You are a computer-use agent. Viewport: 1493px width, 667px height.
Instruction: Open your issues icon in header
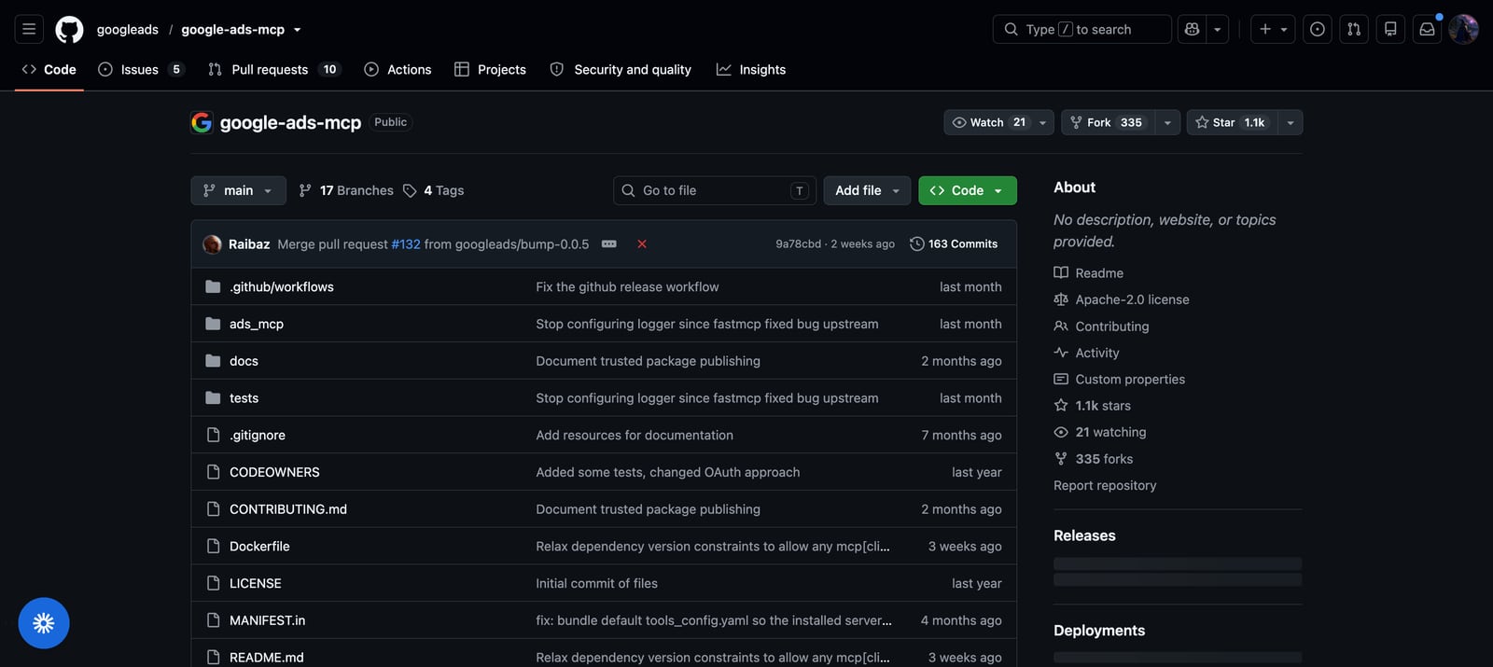coord(1318,29)
